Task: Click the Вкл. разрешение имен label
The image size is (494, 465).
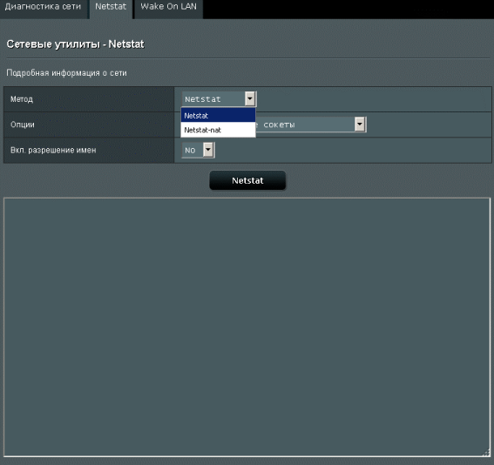Action: (53, 150)
